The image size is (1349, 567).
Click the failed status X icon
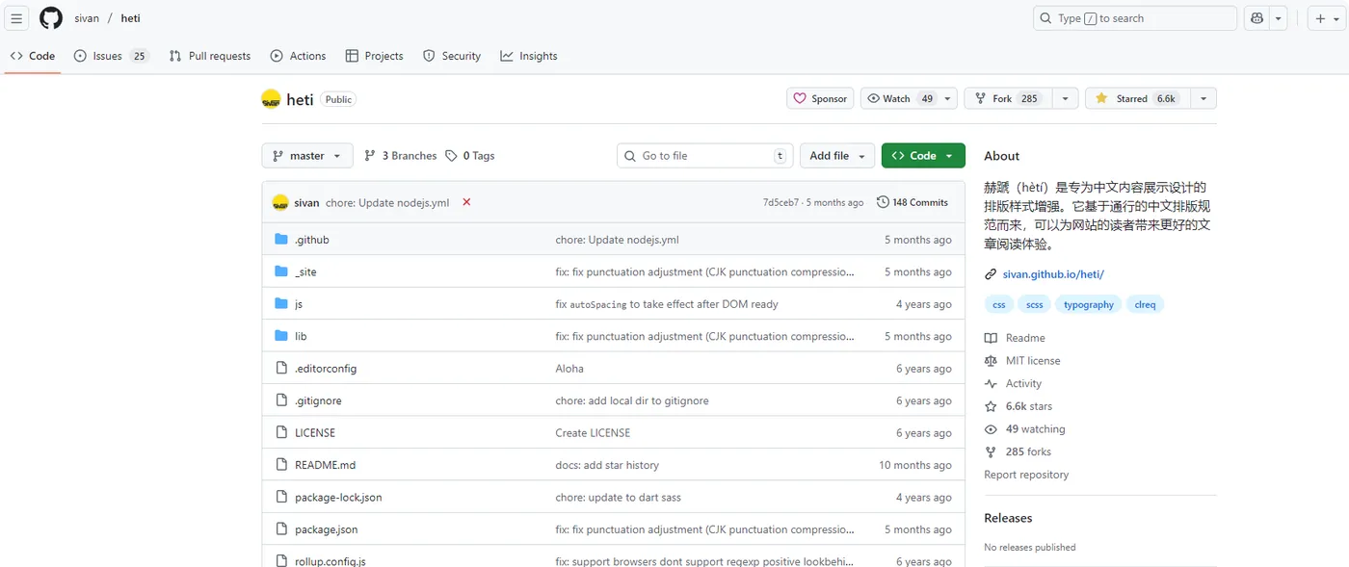tap(466, 202)
